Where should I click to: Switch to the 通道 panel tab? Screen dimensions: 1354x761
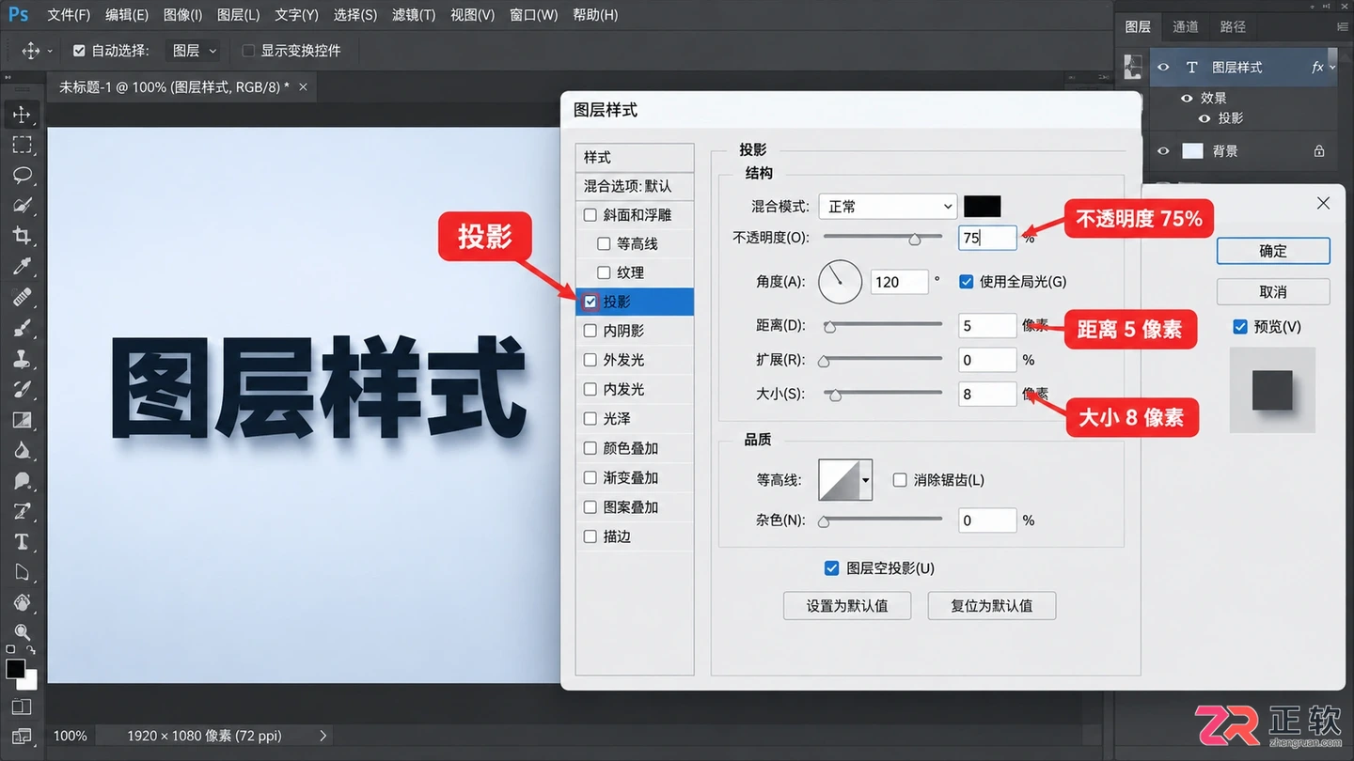tap(1186, 26)
